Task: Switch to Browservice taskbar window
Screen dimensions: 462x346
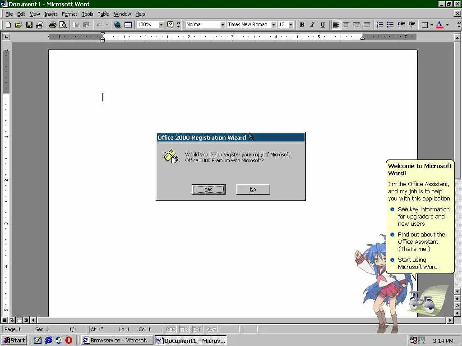Action: [x=117, y=341]
